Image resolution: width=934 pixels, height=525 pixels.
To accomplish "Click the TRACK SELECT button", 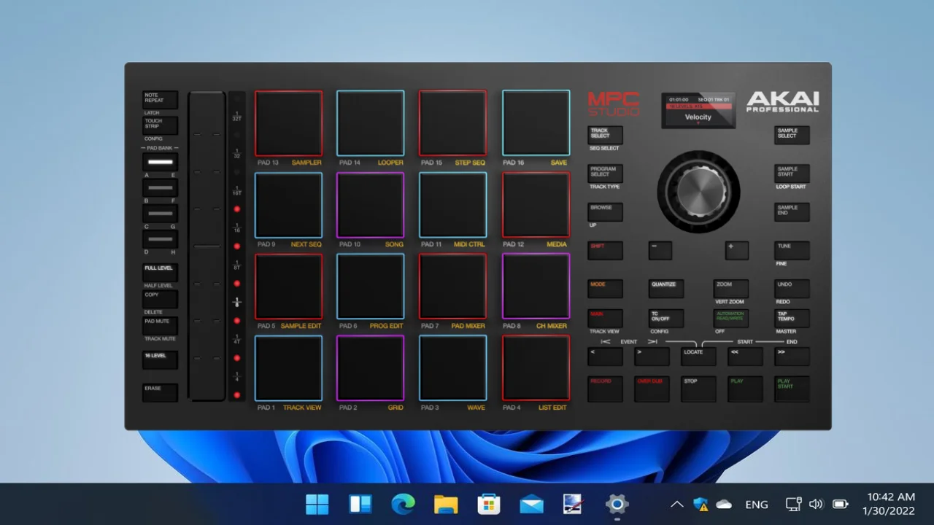I will tap(605, 135).
